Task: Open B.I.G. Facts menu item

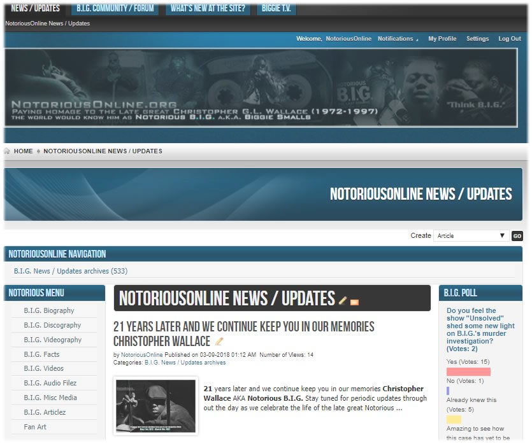Action: pos(41,354)
